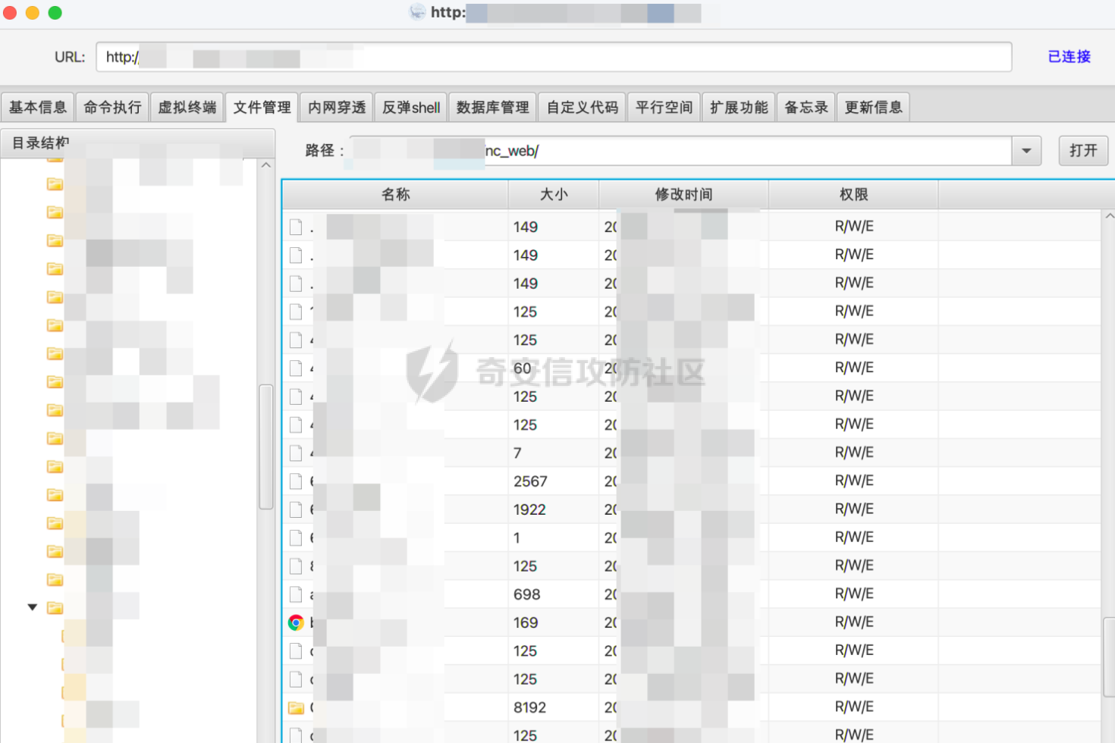Click the file icon in the 698 row

coord(296,594)
